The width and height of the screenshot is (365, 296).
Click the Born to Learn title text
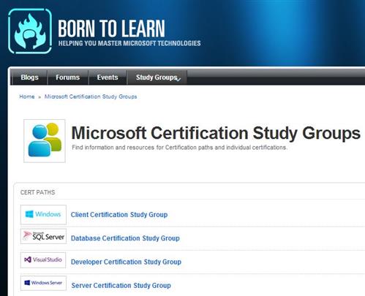pyautogui.click(x=111, y=29)
